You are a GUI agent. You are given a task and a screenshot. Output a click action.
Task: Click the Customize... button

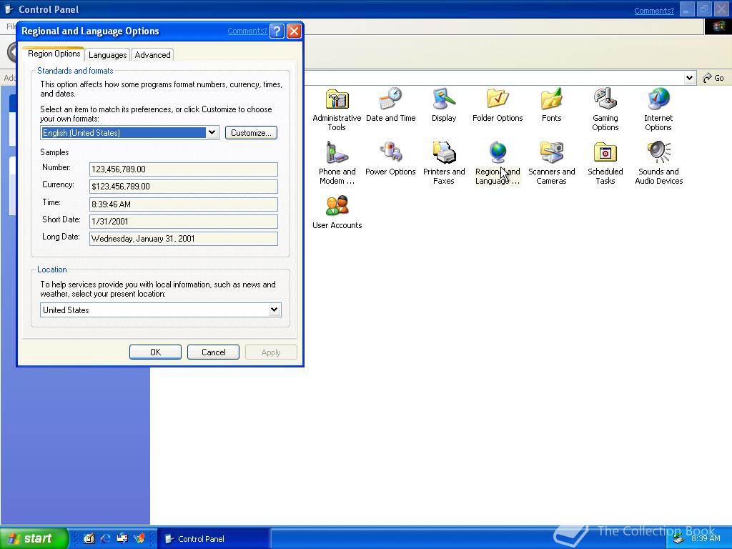coord(251,132)
